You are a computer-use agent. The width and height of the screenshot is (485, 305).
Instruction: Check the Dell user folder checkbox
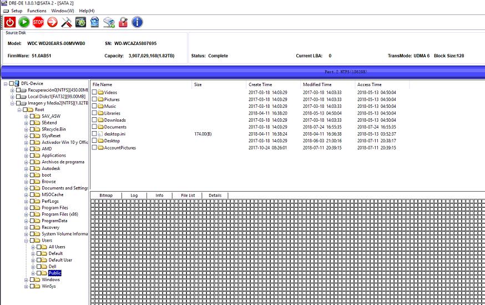click(x=39, y=267)
